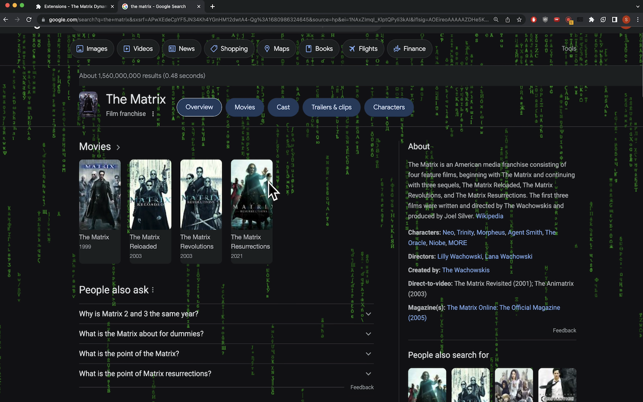Filter results by Shopping
Image resolution: width=643 pixels, height=402 pixels.
point(229,49)
